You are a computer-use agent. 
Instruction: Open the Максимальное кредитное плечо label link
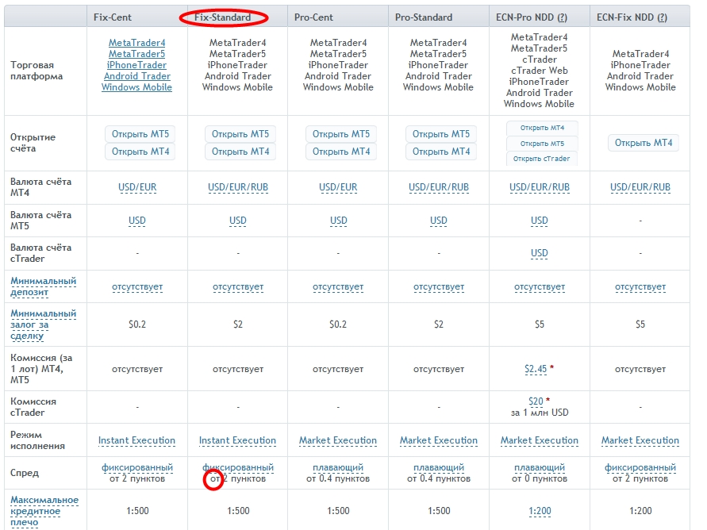point(44,511)
